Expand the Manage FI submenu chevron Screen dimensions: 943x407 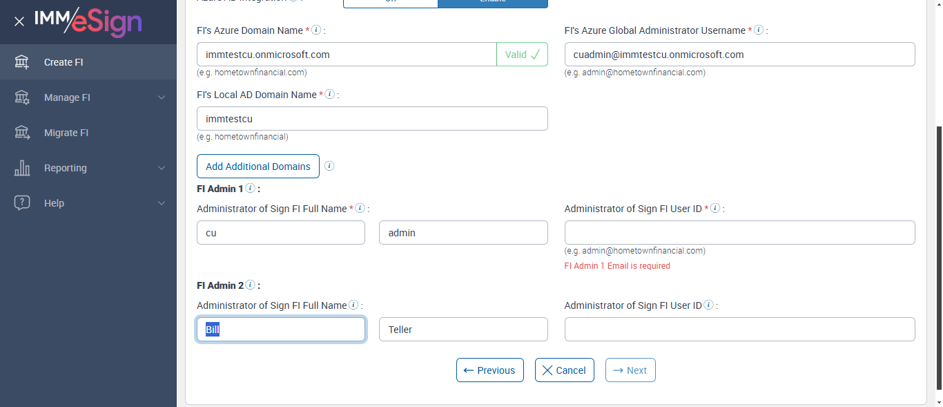point(162,97)
